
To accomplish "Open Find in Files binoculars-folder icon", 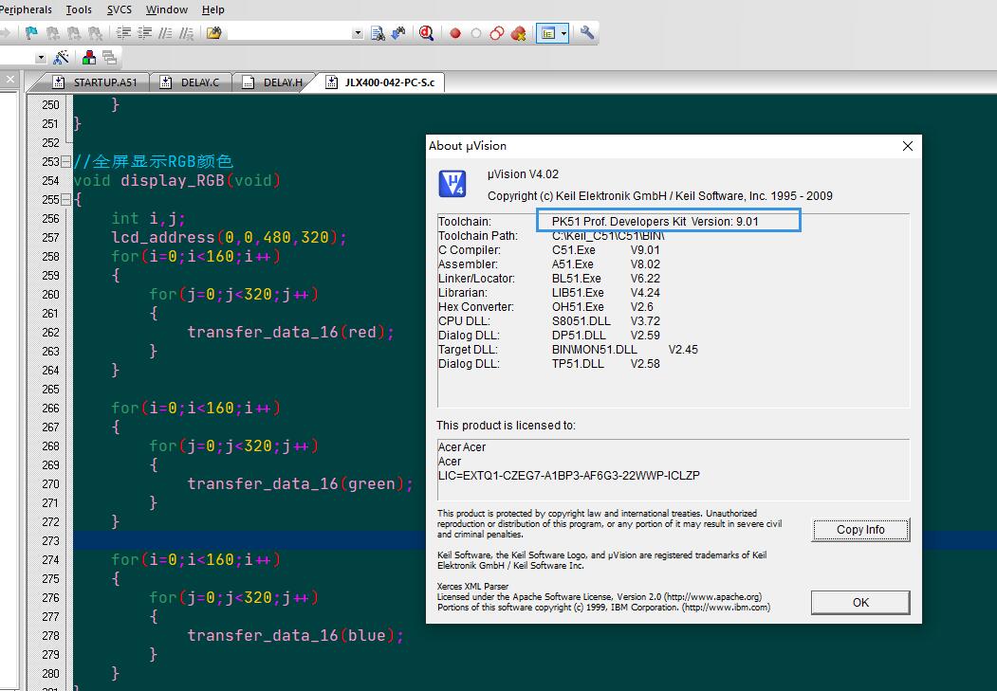I will pos(214,33).
